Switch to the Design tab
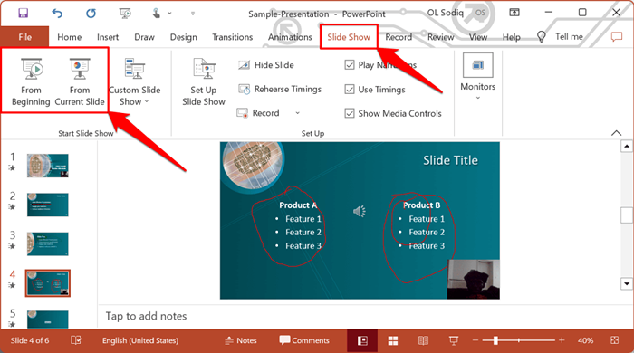Viewport: 634px width, 353px height. tap(184, 37)
